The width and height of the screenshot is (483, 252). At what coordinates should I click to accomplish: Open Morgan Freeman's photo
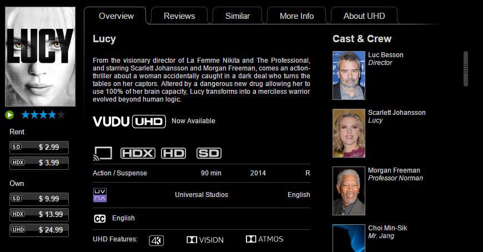tap(349, 191)
